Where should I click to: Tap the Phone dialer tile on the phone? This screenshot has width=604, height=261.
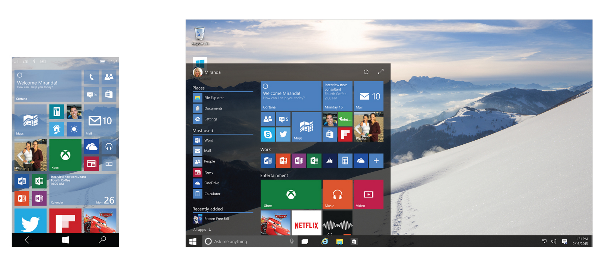(91, 77)
